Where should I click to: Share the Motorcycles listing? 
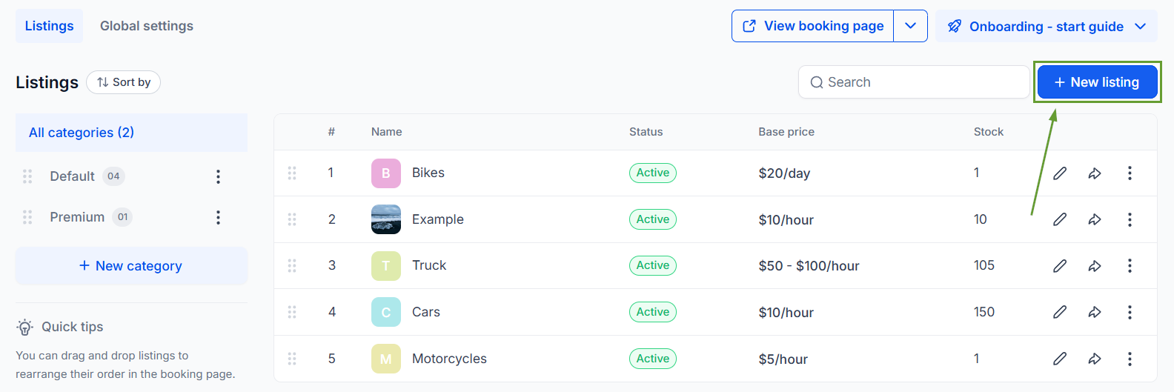tap(1095, 359)
